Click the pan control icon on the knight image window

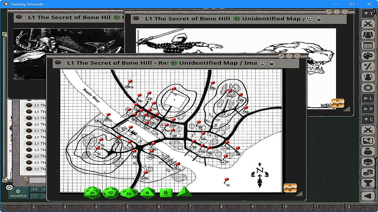[x=338, y=103]
